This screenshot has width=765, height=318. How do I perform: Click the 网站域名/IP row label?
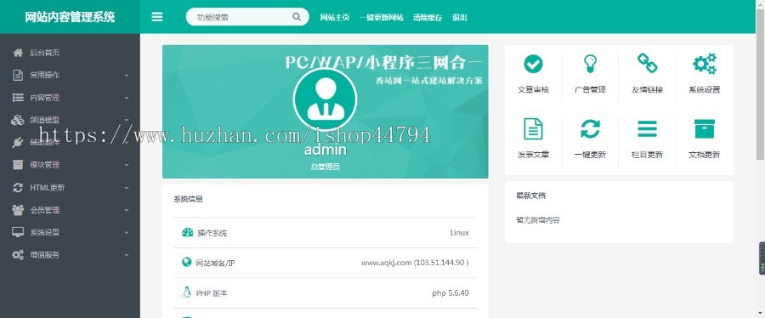coord(216,264)
